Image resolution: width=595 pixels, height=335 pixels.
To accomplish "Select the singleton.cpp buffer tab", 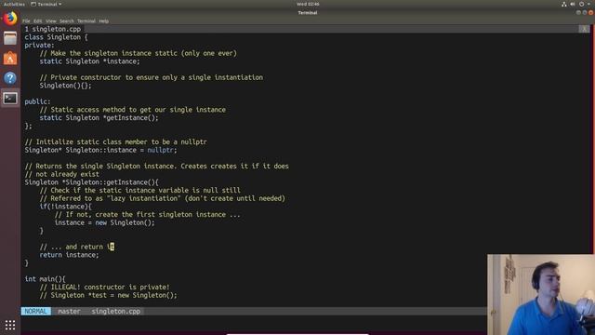I will [x=53, y=29].
